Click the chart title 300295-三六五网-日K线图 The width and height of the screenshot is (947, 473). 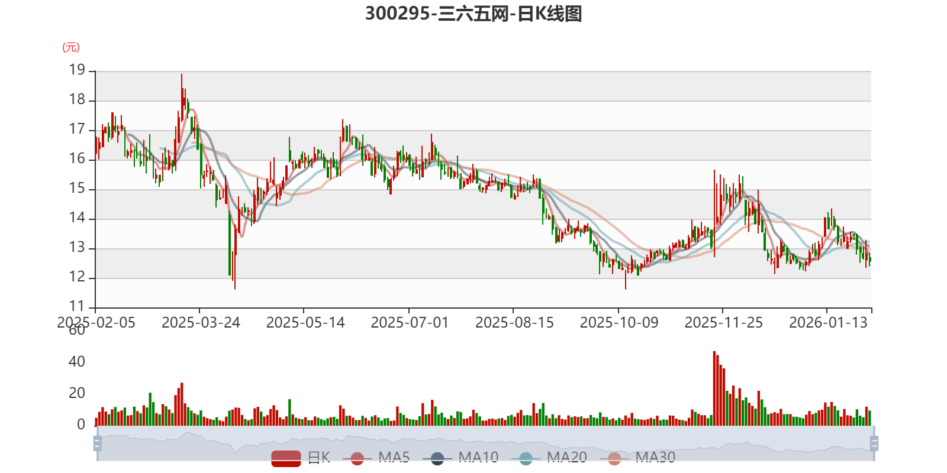click(x=474, y=13)
